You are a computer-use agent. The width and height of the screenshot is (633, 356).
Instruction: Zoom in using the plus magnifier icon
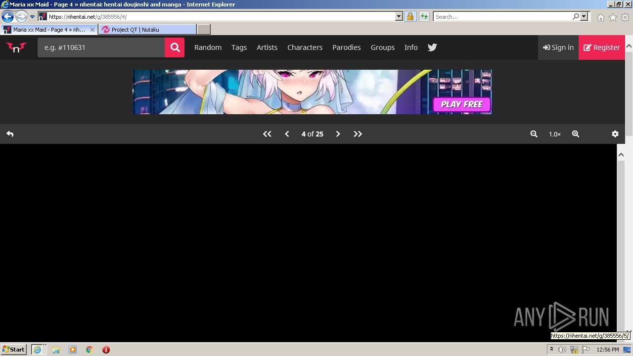576,134
